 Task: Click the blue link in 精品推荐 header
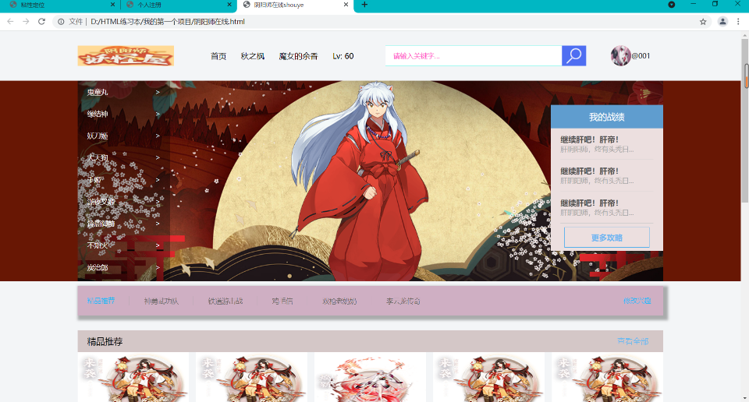click(633, 341)
